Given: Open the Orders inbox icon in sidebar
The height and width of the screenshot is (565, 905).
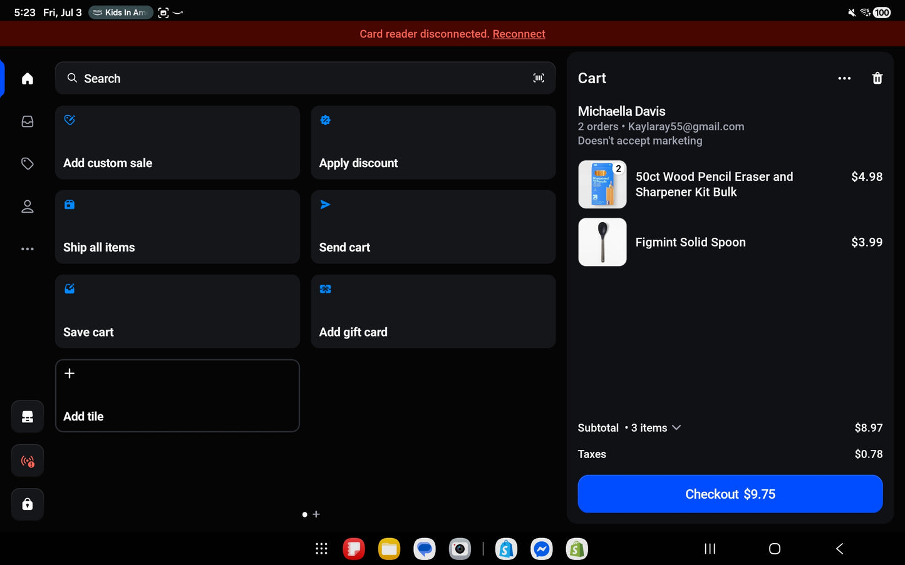Looking at the screenshot, I should click(x=27, y=121).
